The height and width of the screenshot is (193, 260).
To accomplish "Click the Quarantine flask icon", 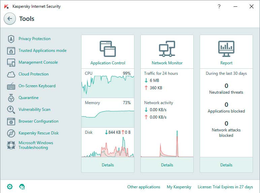I will 11,98.
